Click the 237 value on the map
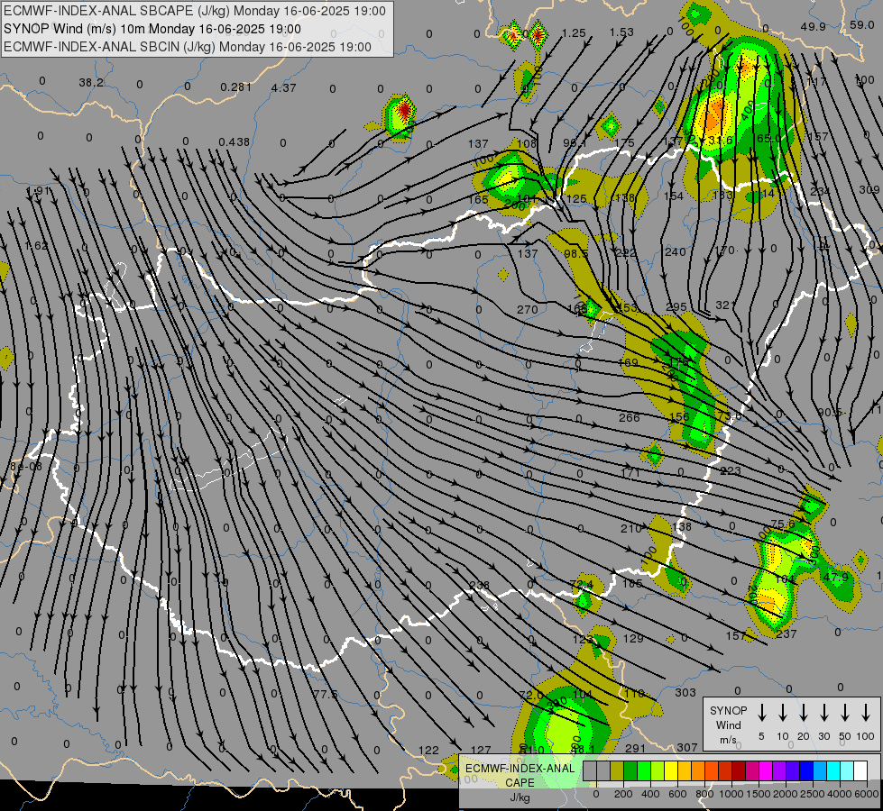The image size is (883, 811). coord(786,634)
